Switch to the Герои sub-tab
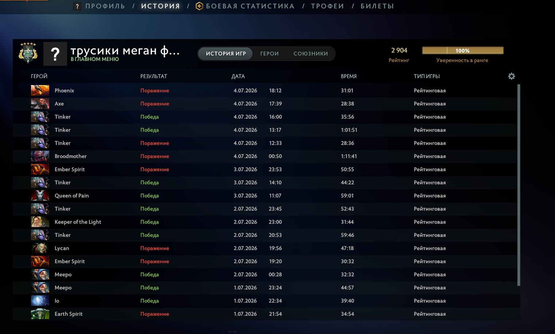The height and width of the screenshot is (334, 555). click(269, 54)
